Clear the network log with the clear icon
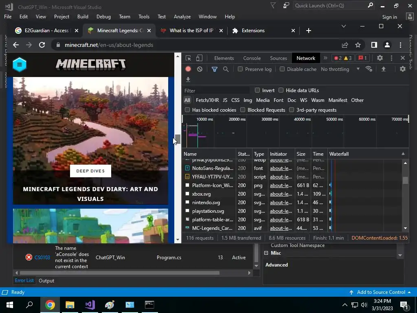This screenshot has width=417, height=313. click(x=200, y=69)
